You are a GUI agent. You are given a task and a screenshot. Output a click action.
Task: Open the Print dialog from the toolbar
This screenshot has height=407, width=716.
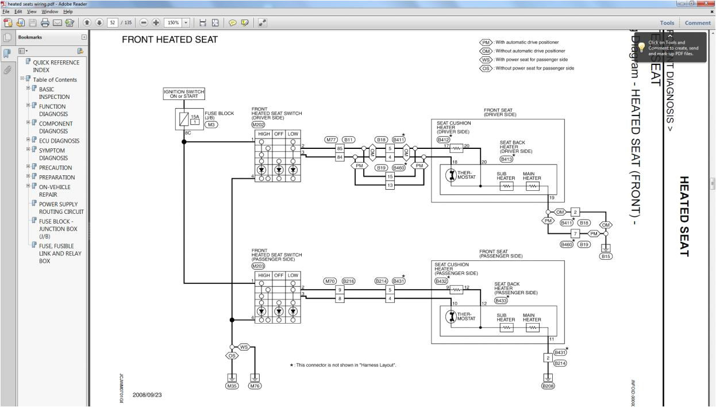46,22
